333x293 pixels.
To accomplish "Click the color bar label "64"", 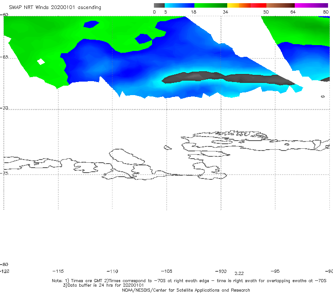I will click(x=293, y=12).
